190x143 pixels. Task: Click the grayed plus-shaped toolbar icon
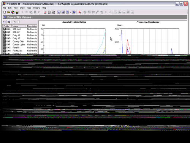click(93, 12)
